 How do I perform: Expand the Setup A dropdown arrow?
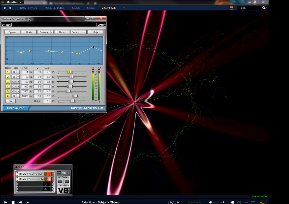[x=52, y=32]
